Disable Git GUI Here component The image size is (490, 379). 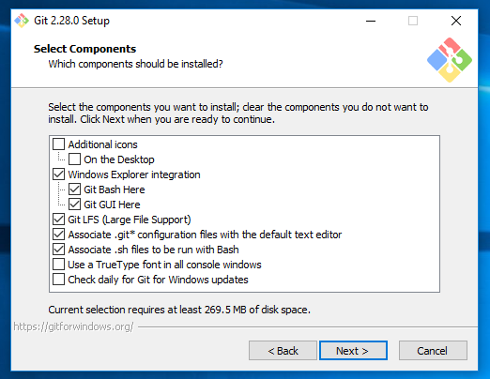click(x=74, y=205)
